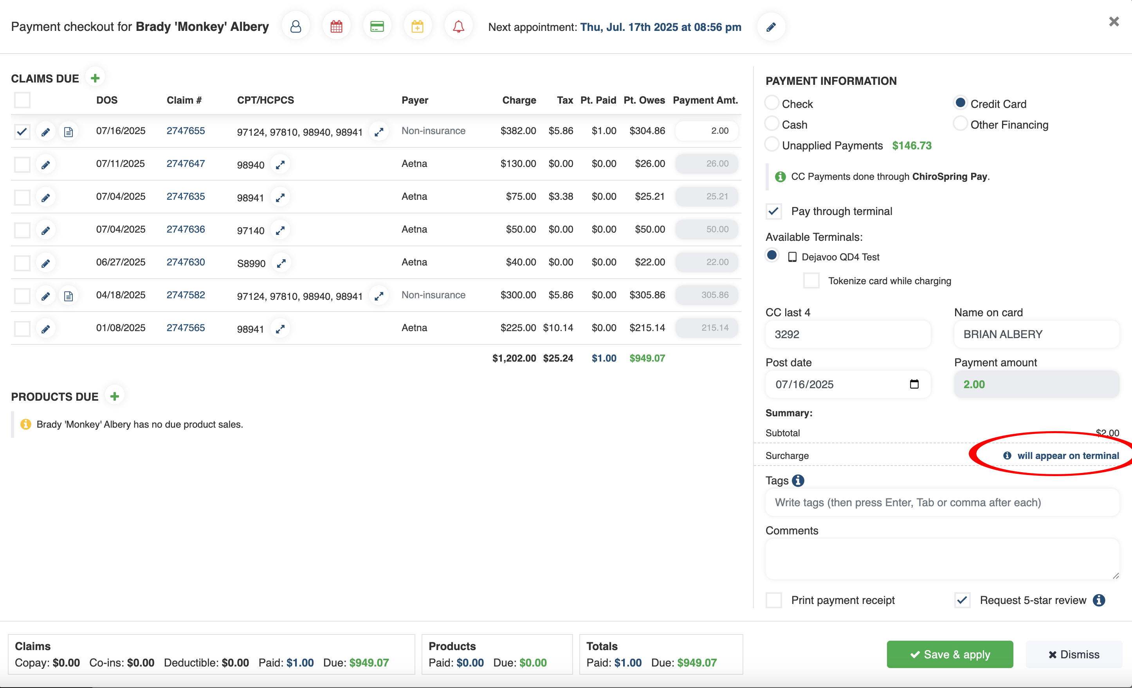Expand CPT codes for claim 2747655
This screenshot has width=1132, height=688.
[379, 132]
